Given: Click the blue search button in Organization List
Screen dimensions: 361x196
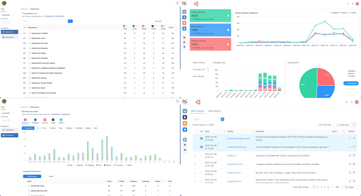Looking at the screenshot, I should pos(70,21).
